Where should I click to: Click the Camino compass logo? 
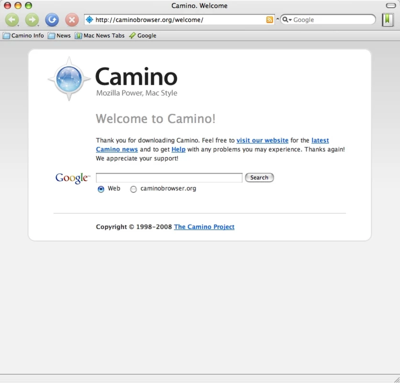pos(69,79)
